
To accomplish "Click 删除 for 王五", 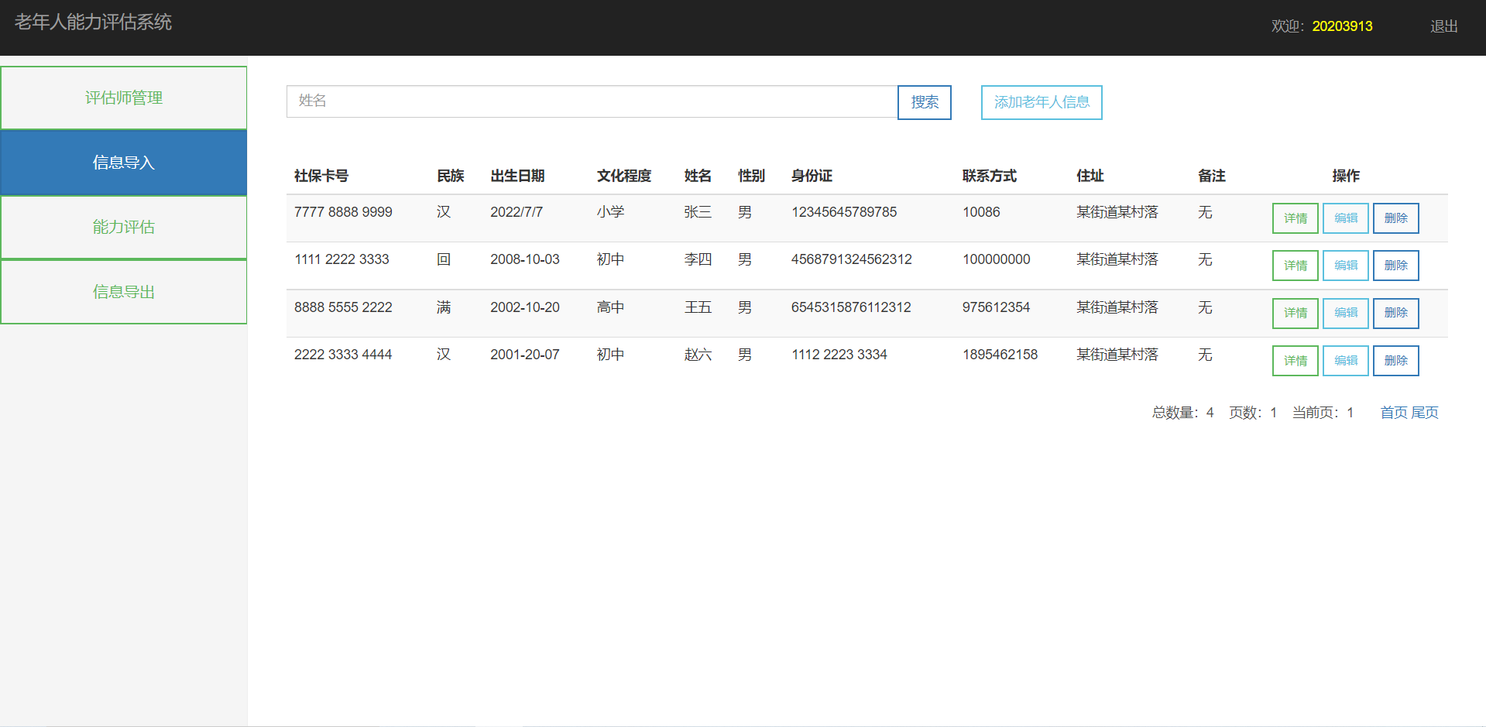I will pyautogui.click(x=1396, y=313).
